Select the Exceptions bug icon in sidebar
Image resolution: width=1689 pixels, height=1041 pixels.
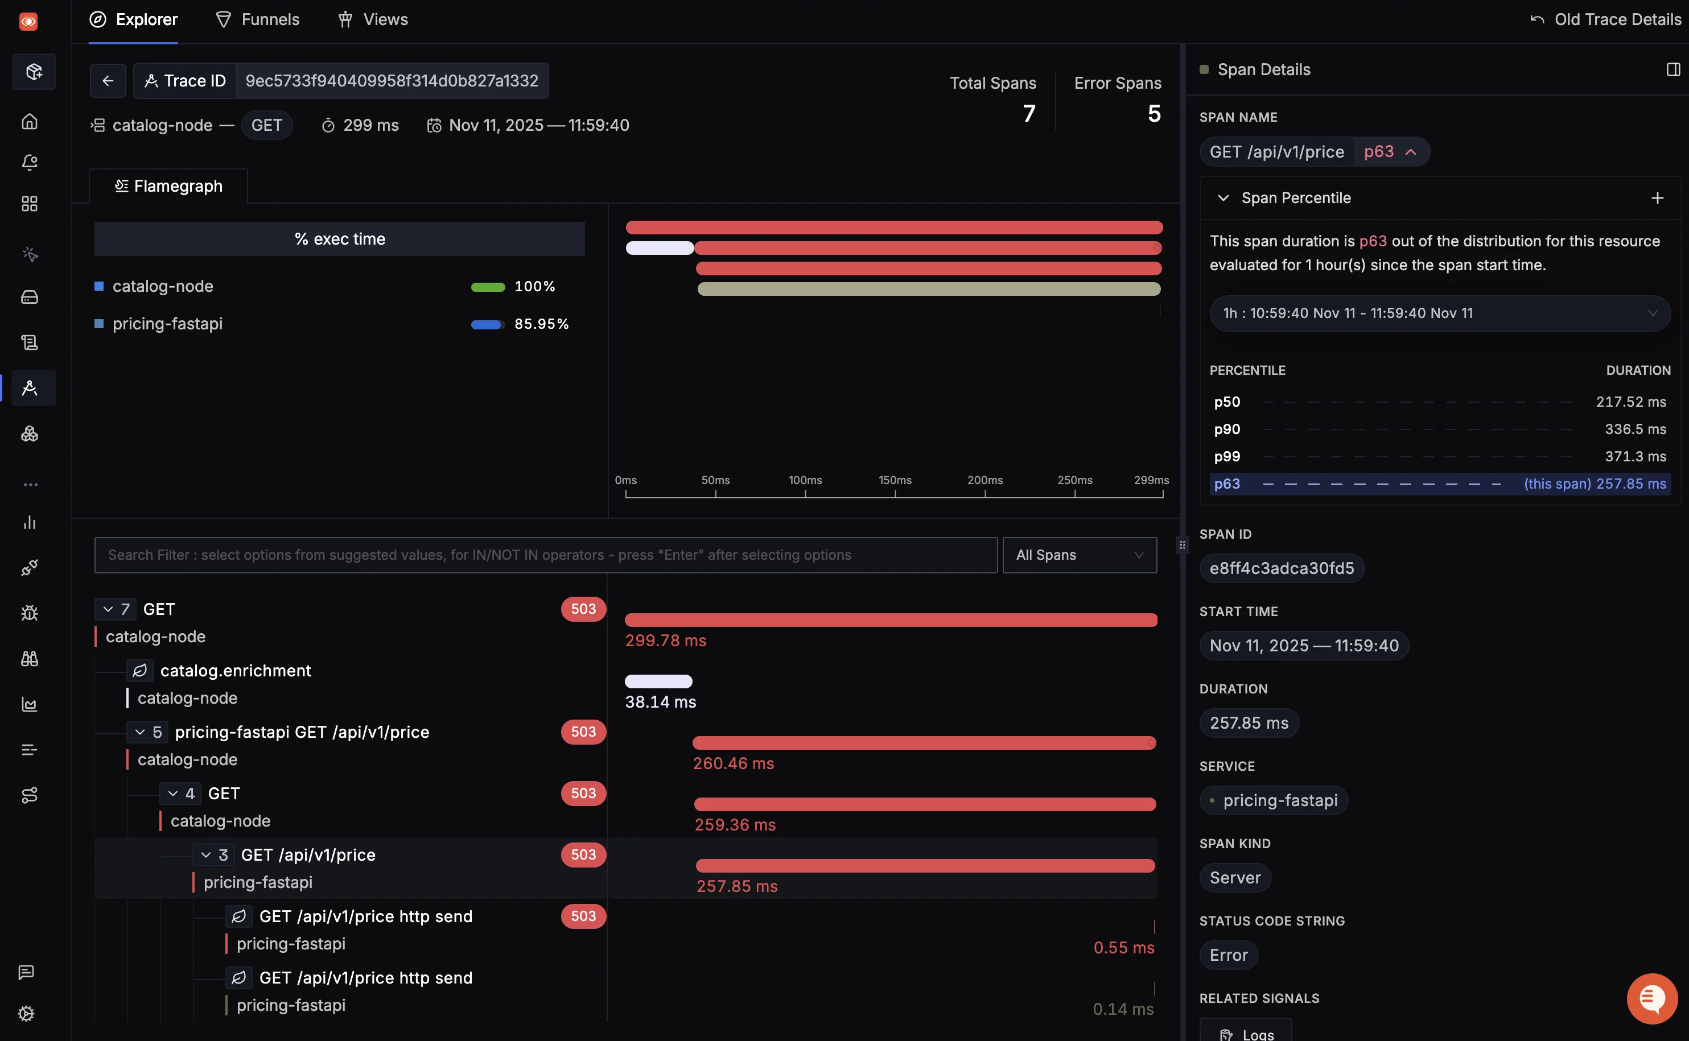(x=30, y=613)
